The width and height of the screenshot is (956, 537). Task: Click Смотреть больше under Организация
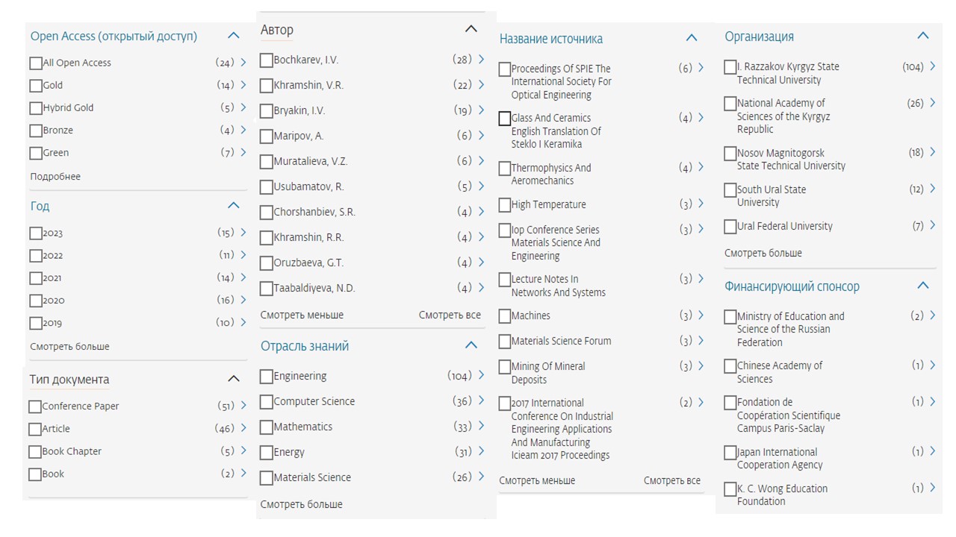tap(763, 253)
